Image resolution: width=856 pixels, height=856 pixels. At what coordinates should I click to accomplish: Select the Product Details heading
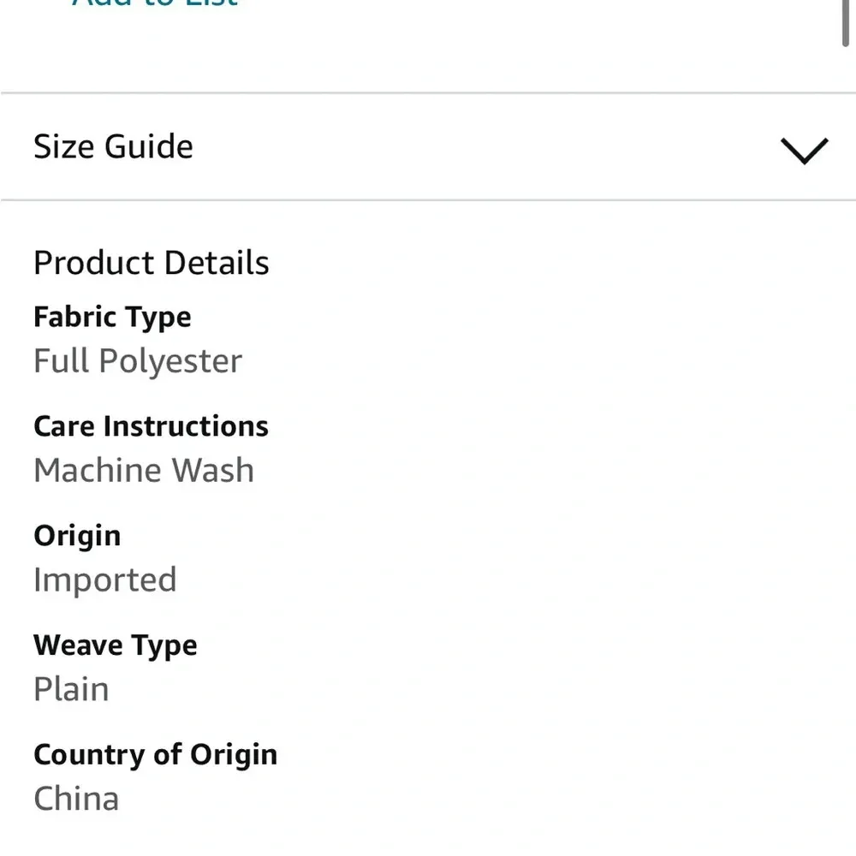(x=152, y=263)
